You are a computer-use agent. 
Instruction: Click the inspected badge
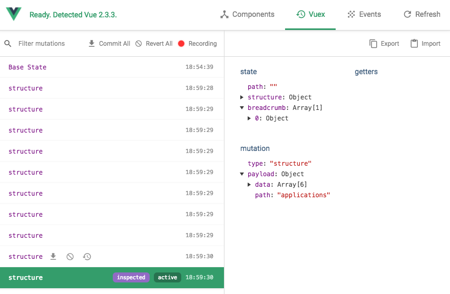[x=131, y=277]
